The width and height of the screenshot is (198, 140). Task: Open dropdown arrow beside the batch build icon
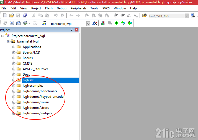pyautogui.click(x=30, y=23)
